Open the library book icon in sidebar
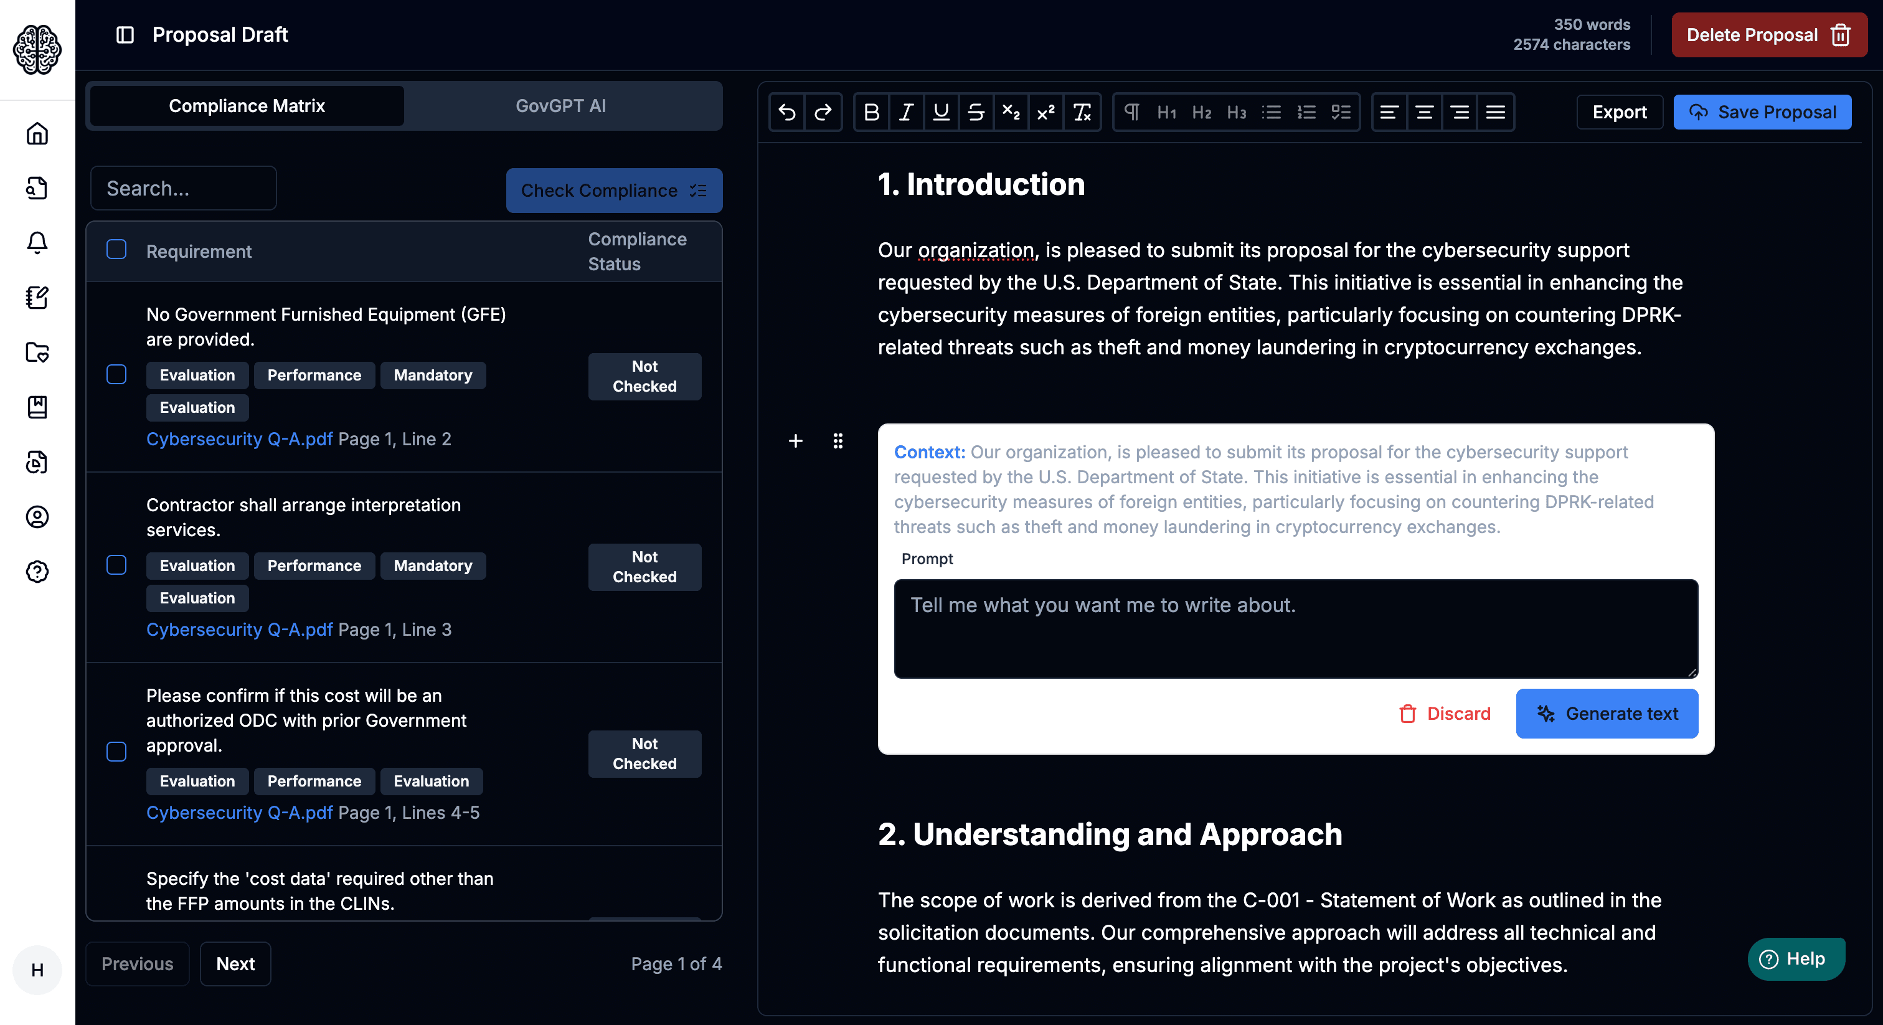The height and width of the screenshot is (1025, 1883). tap(37, 407)
